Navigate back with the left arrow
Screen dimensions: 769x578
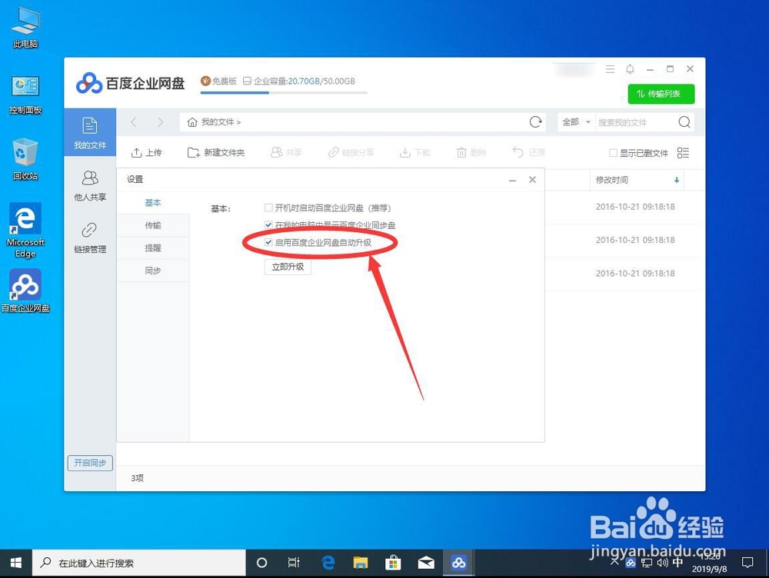coord(134,122)
